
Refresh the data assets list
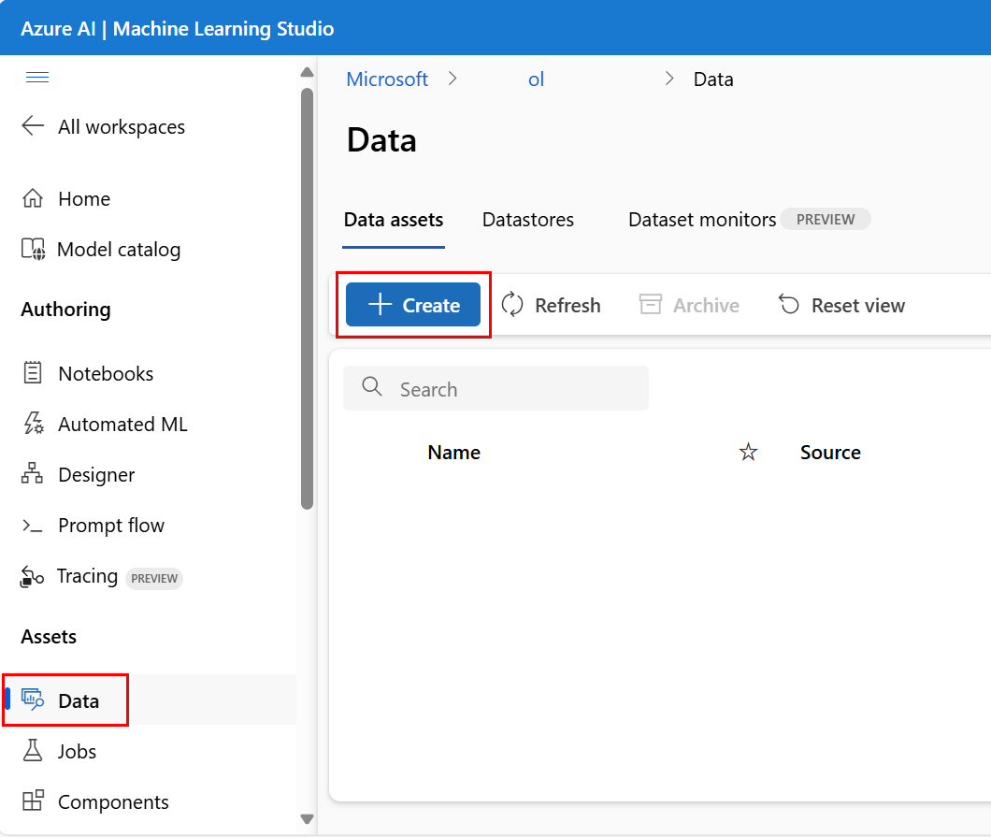point(551,305)
